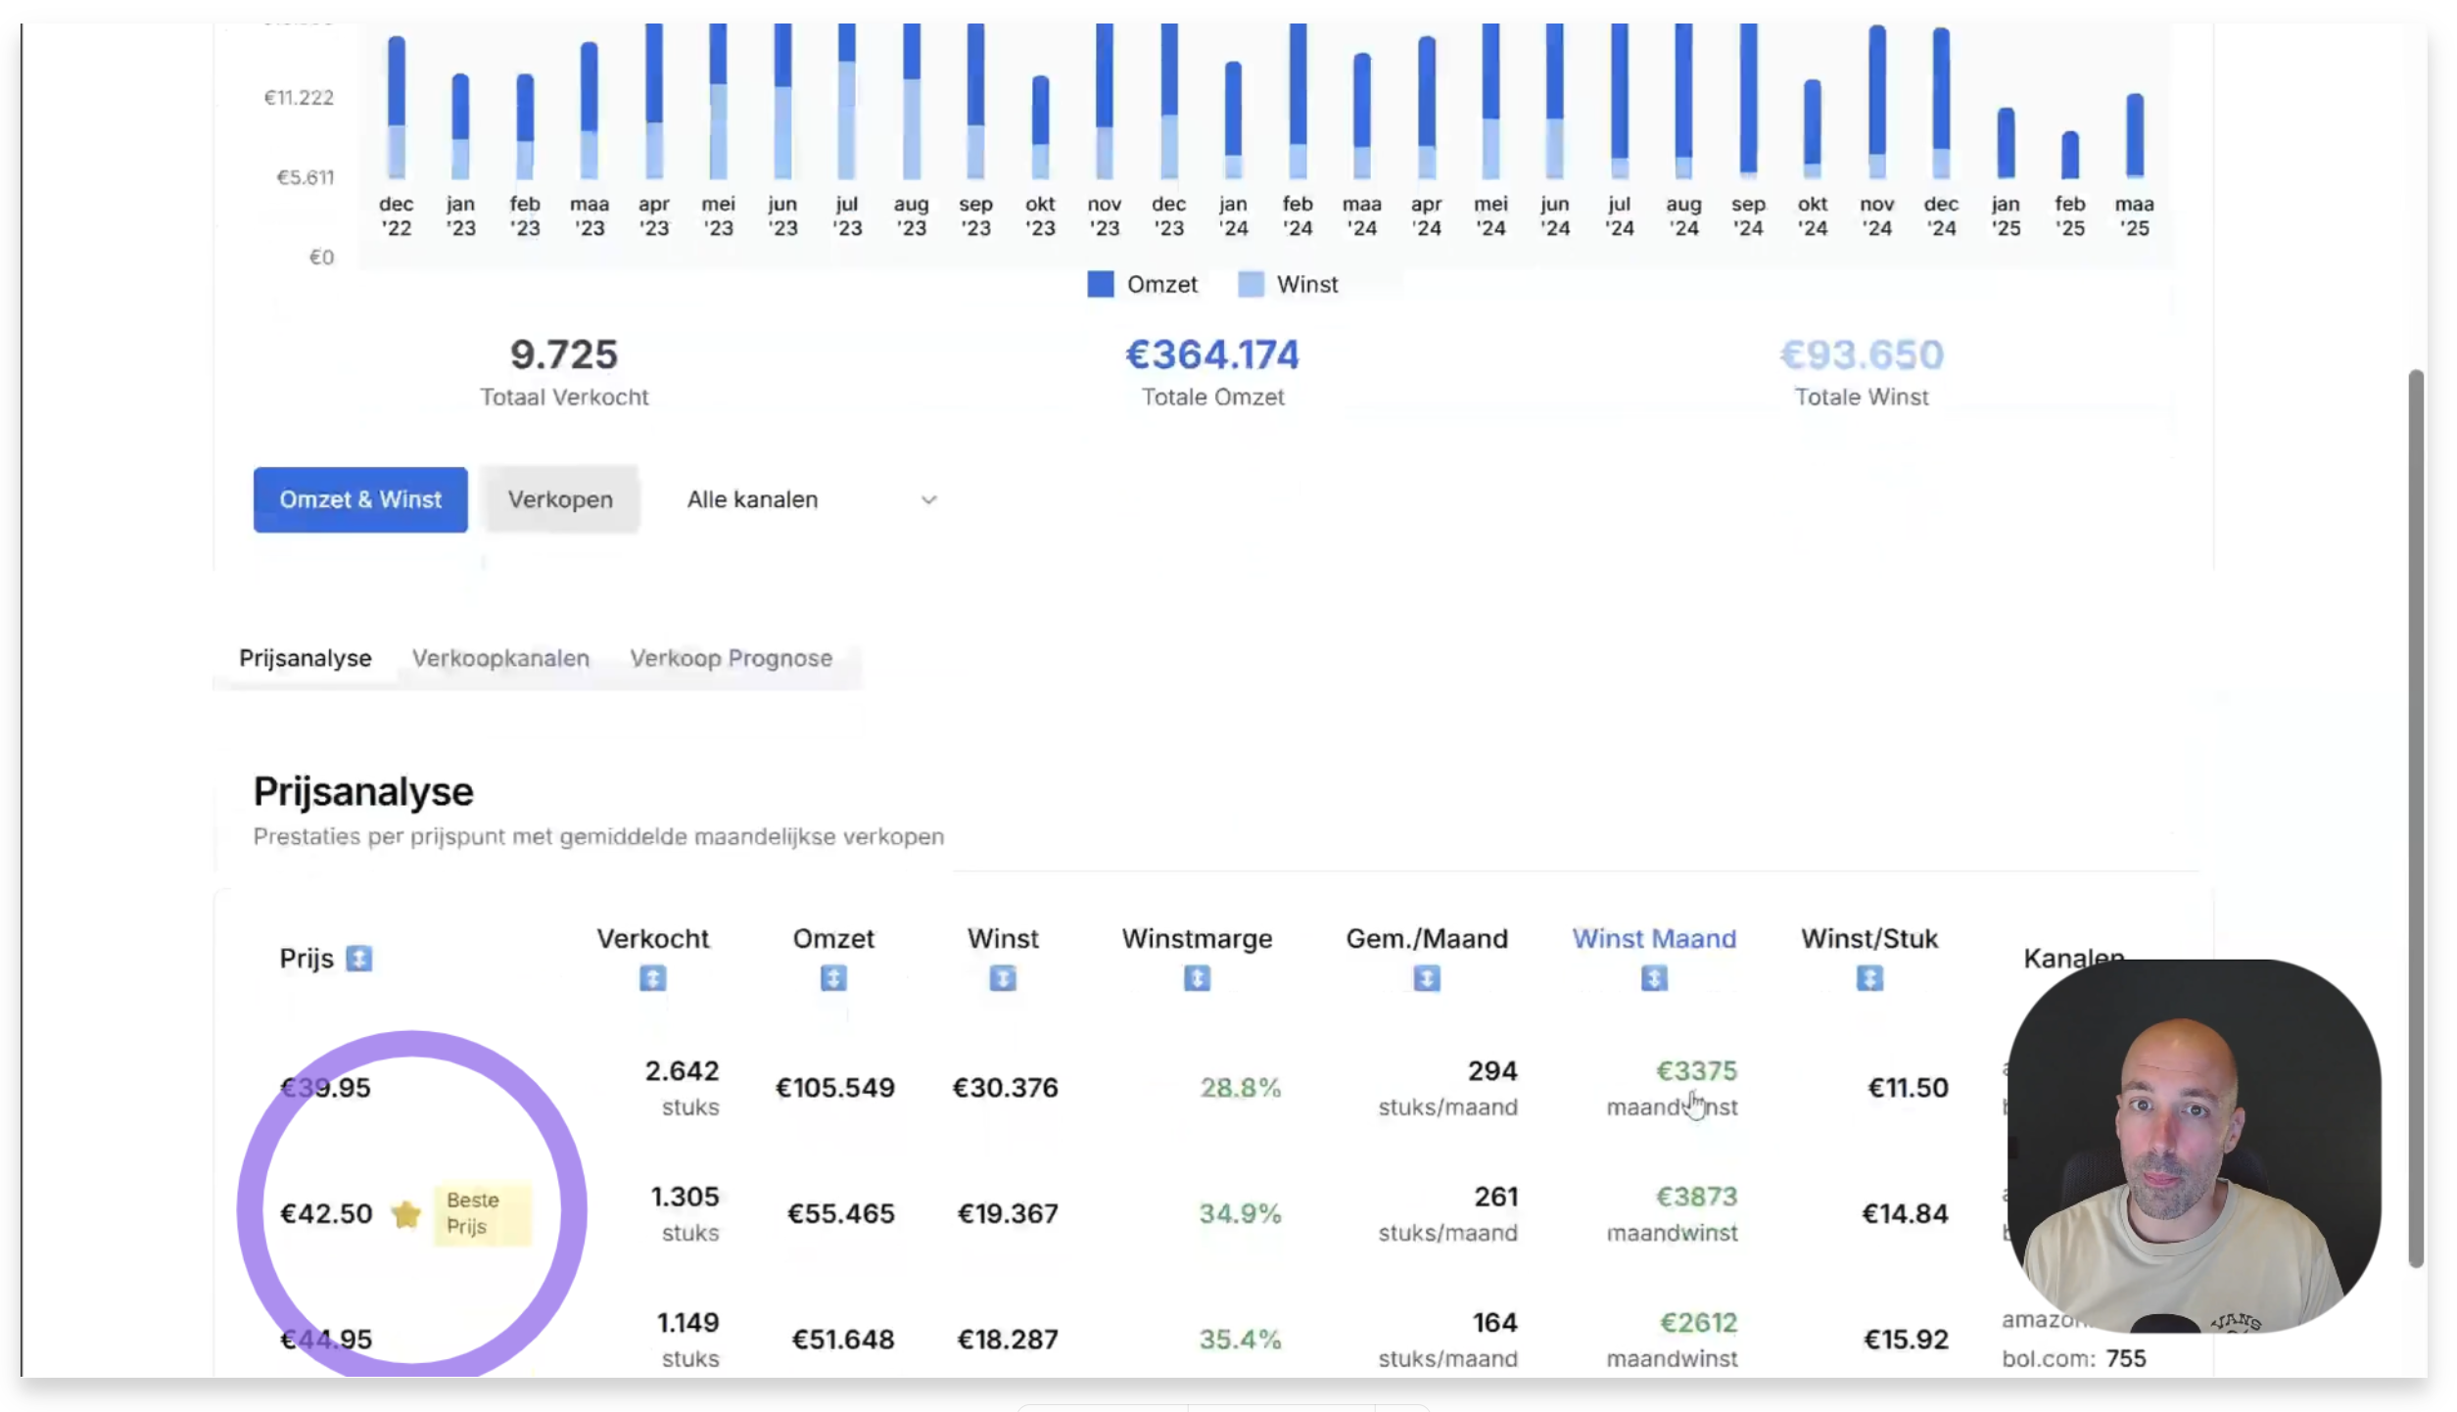Click sort icon under Omzet header

pos(832,977)
